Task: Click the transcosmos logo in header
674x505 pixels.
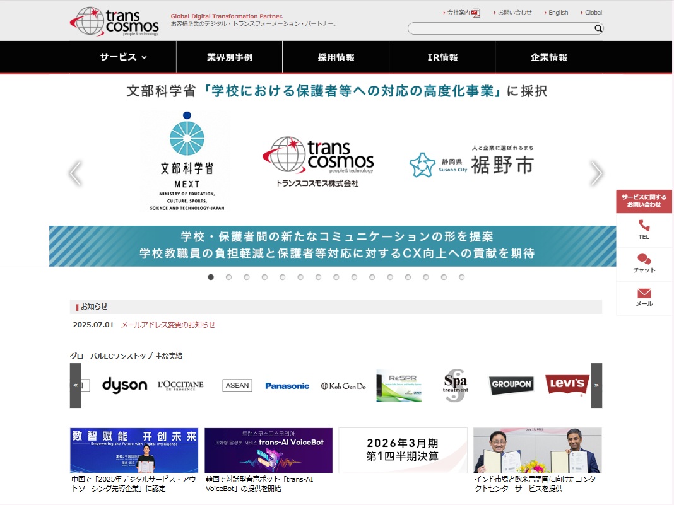Action: 114,21
